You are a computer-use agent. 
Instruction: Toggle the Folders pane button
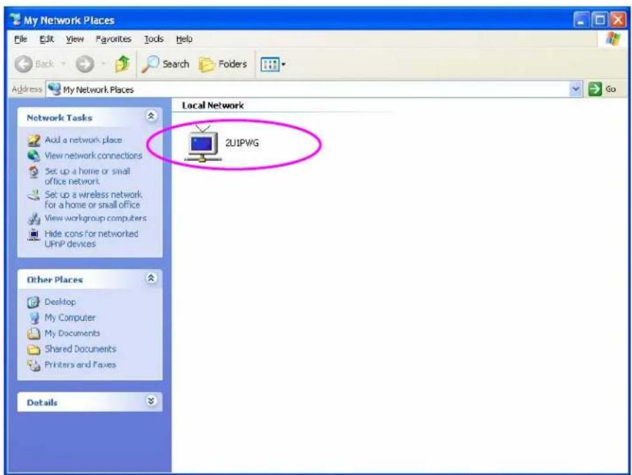[x=223, y=64]
